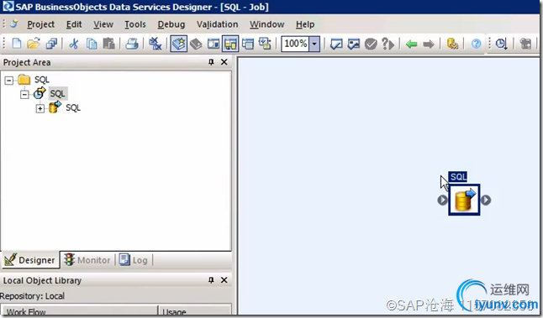Select the SQL project folder in tree

click(x=42, y=80)
